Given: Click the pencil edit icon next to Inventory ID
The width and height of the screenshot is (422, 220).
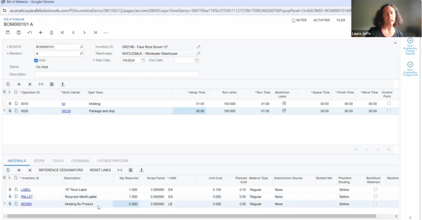Looking at the screenshot, I should pyautogui.click(x=198, y=47).
